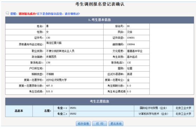Select the 联系电话2 value 132
The width and height of the screenshot is (196, 129).
[129, 62]
